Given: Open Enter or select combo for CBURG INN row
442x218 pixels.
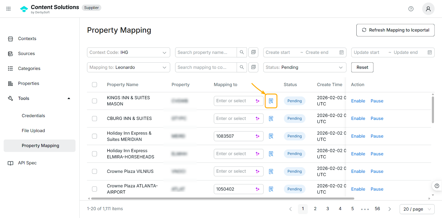Looking at the screenshot, I should coord(238,119).
